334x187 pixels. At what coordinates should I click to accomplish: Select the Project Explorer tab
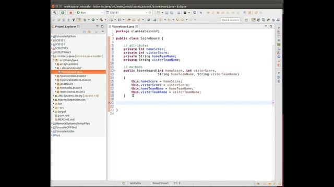66,26
